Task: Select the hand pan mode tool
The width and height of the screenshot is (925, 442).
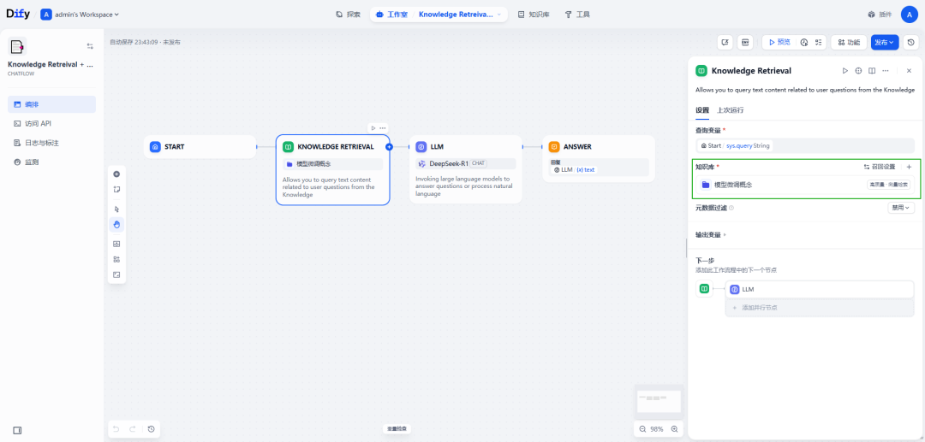Action: [116, 225]
